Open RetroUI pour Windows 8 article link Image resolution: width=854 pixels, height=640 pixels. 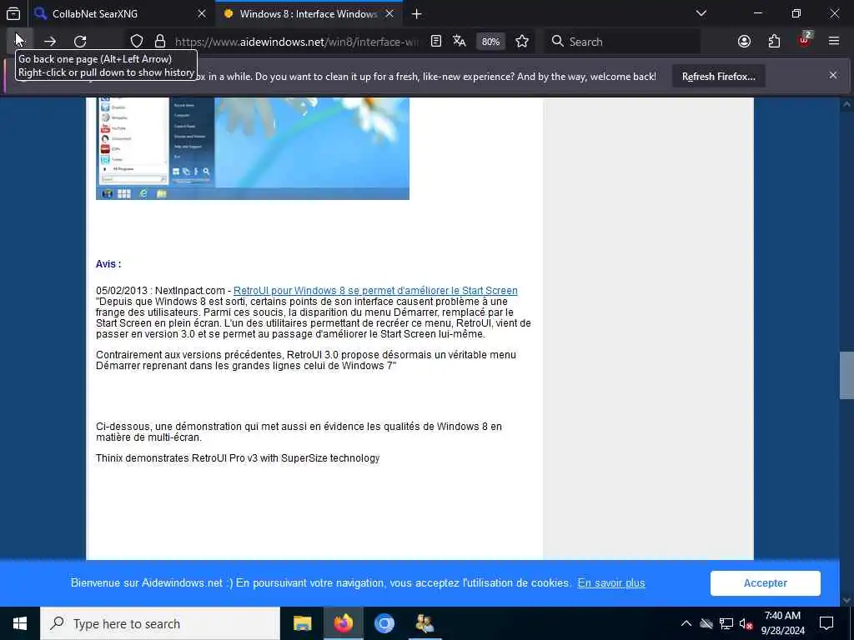pyautogui.click(x=375, y=291)
